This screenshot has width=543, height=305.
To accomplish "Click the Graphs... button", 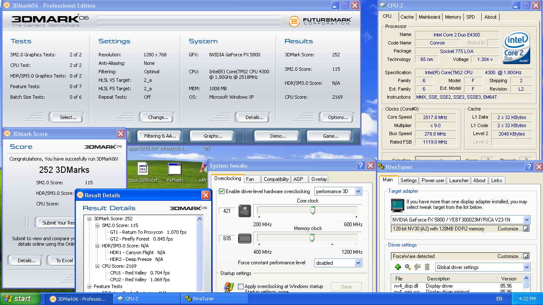I will coord(213,136).
